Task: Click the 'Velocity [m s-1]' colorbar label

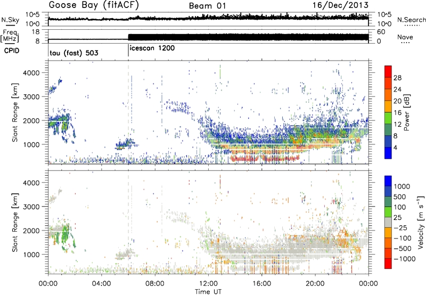Action: point(421,222)
